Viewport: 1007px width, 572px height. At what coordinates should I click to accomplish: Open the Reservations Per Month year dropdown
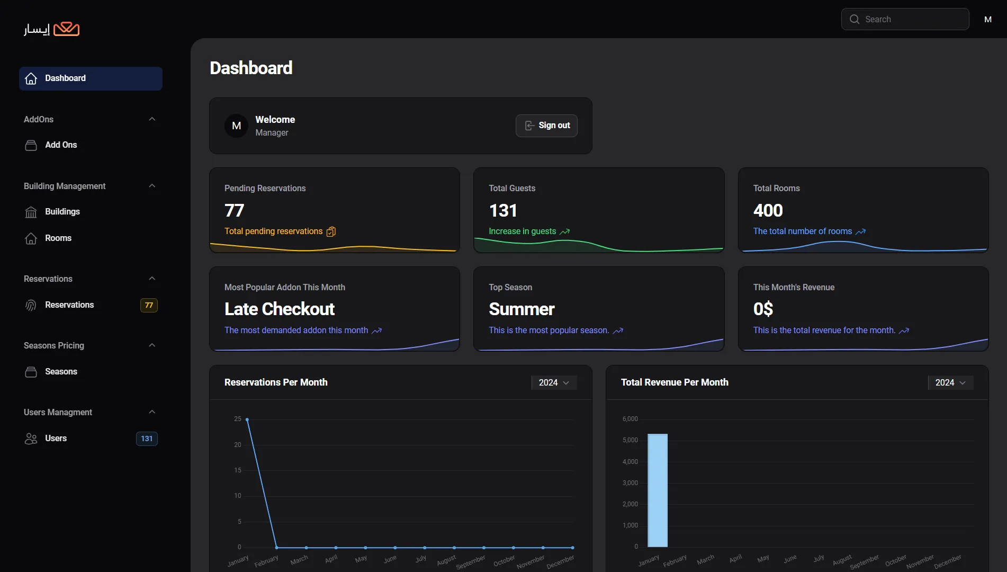tap(554, 382)
